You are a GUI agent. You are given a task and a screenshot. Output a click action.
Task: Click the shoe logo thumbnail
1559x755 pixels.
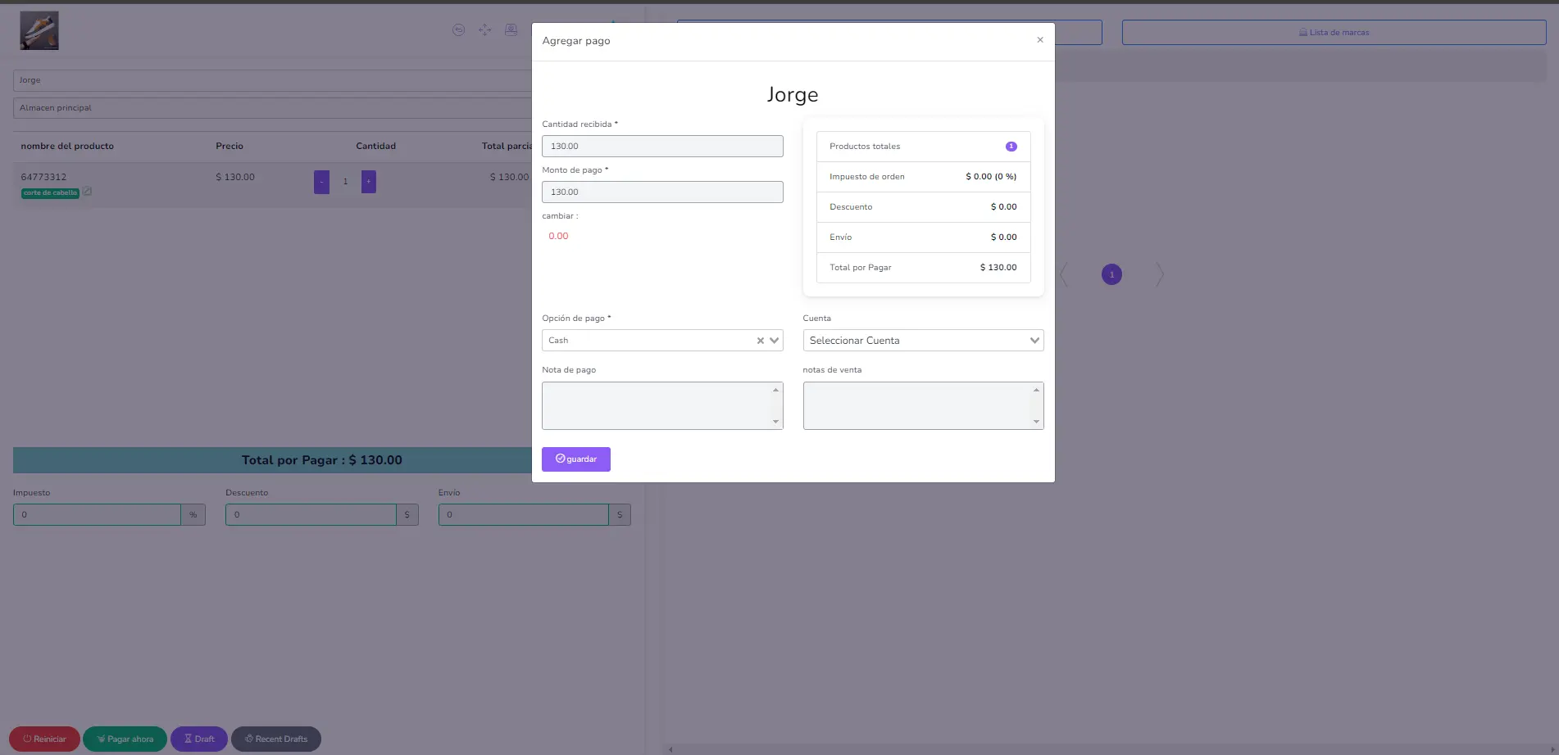[x=39, y=31]
